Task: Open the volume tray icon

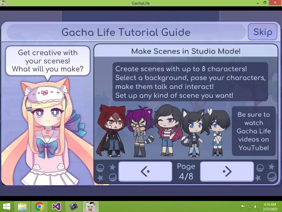Action: click(x=256, y=206)
